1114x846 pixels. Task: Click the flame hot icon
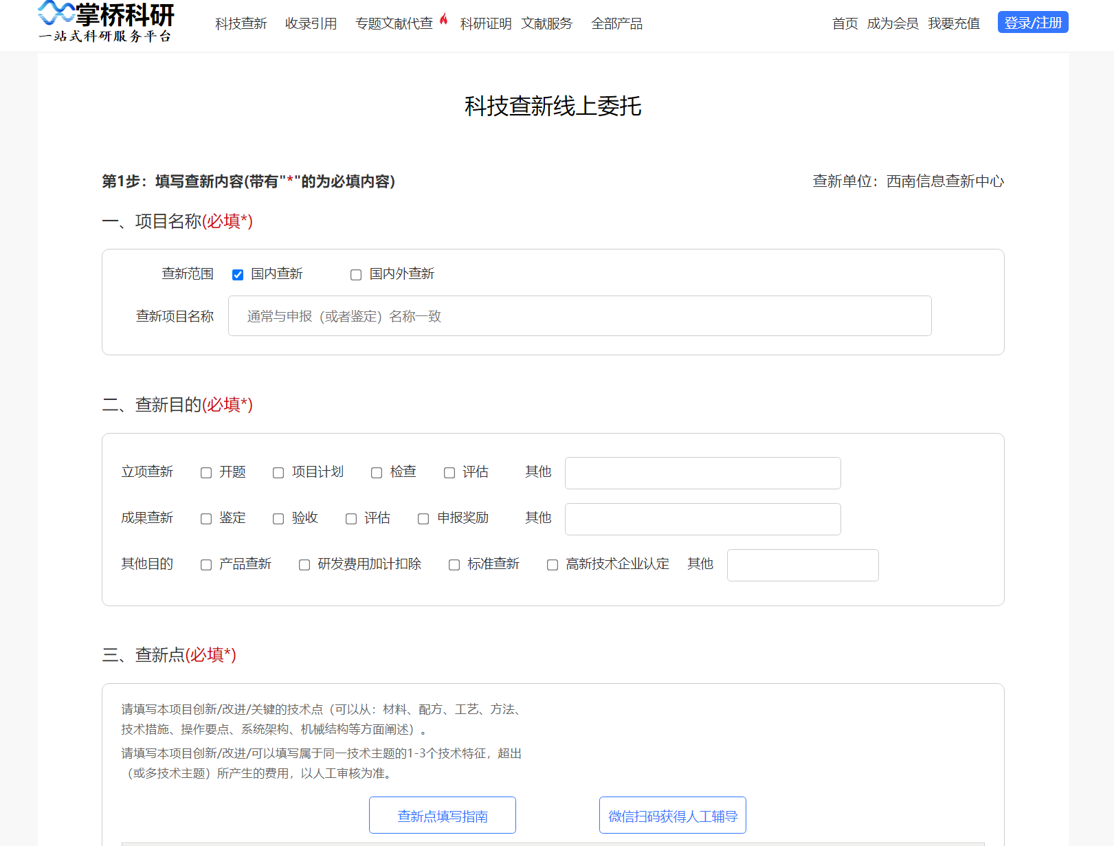point(443,19)
